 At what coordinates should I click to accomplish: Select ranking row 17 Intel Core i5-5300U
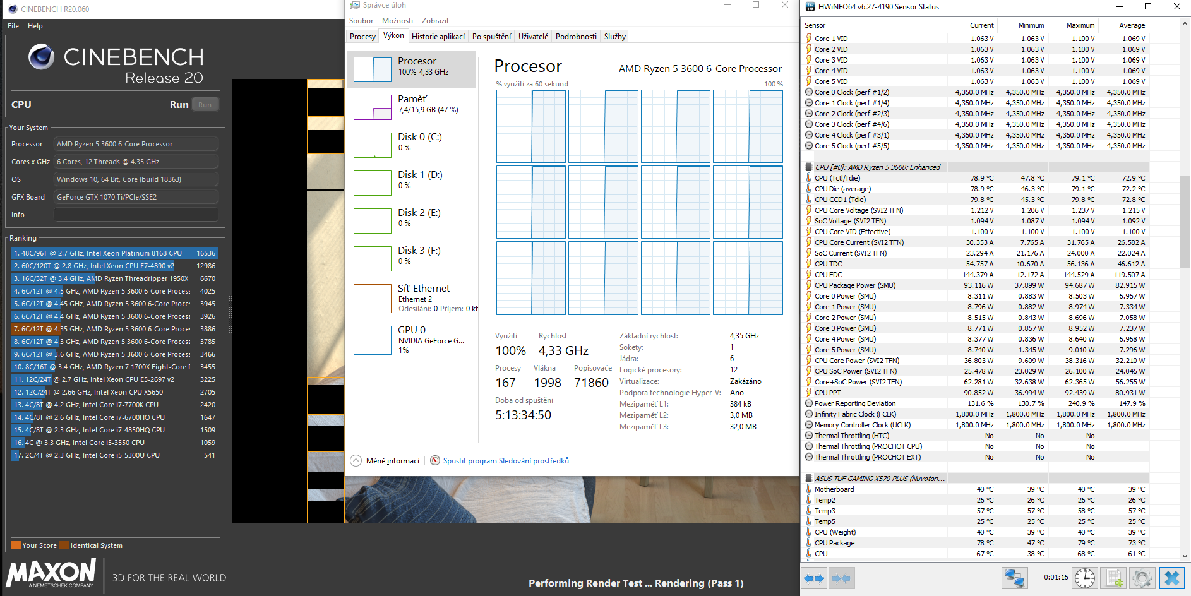coord(115,455)
